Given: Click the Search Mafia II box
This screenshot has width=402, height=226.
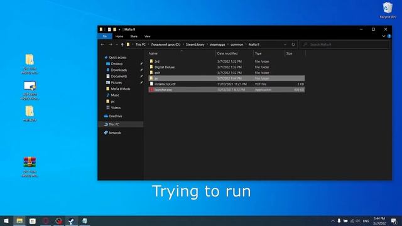Looking at the screenshot, I should [345, 45].
